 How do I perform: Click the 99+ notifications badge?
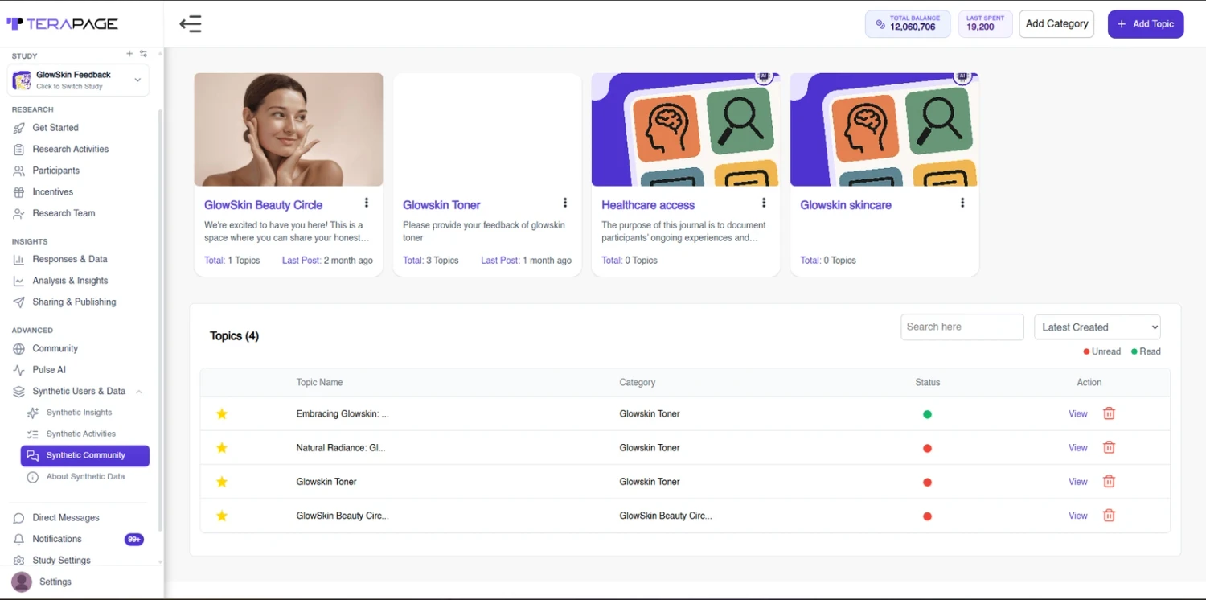134,540
